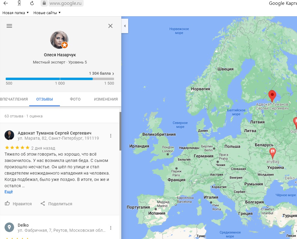Viewport: 297px width, 239px height.
Task: Click the Рим city label on map
Action: 216,207
